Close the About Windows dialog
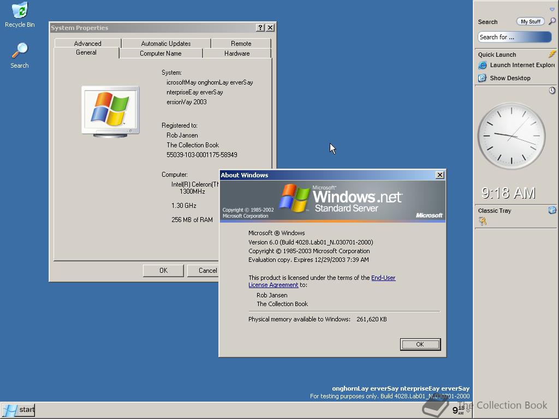This screenshot has width=559, height=419. (x=440, y=175)
